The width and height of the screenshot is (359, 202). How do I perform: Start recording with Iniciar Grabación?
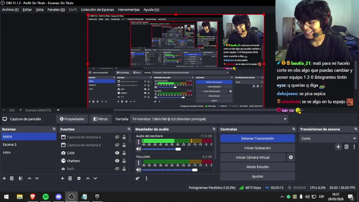point(257,148)
